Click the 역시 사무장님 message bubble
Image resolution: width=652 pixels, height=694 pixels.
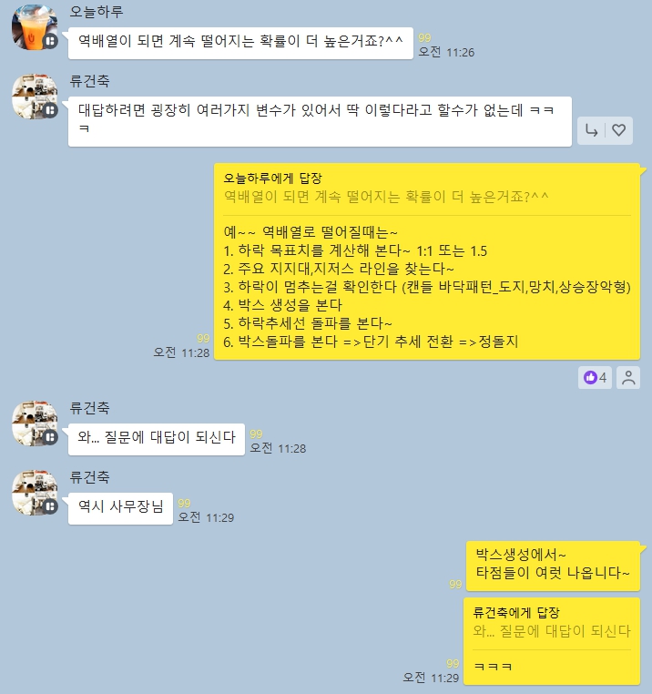pos(120,508)
